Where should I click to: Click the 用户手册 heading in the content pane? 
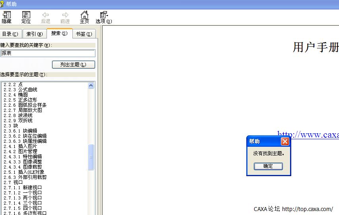(316, 47)
